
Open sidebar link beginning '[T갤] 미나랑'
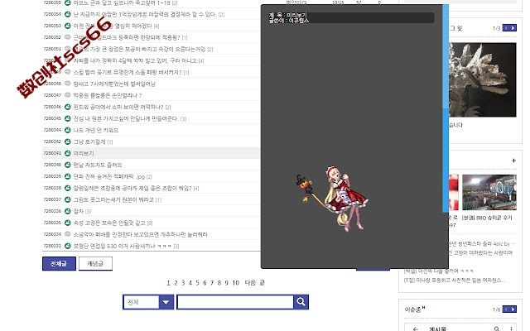pos(455,281)
